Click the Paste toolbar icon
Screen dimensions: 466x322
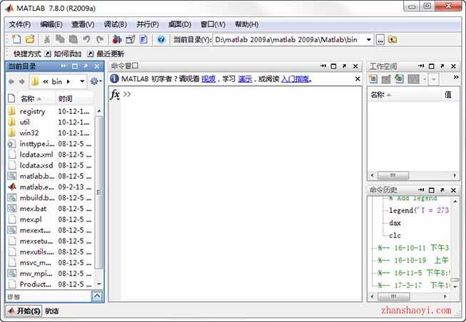(73, 39)
